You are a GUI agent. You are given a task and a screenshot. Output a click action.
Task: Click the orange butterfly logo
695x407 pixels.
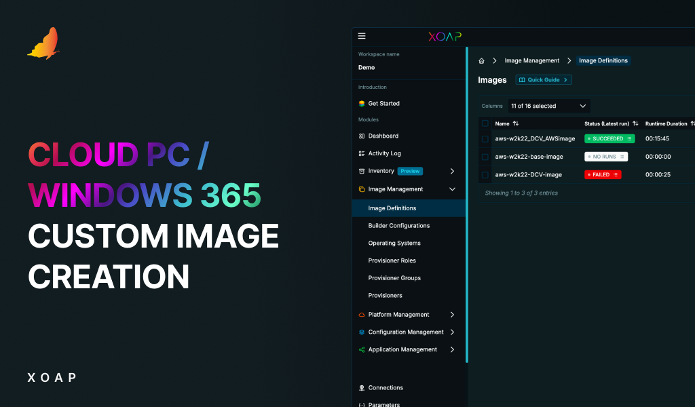[x=44, y=43]
